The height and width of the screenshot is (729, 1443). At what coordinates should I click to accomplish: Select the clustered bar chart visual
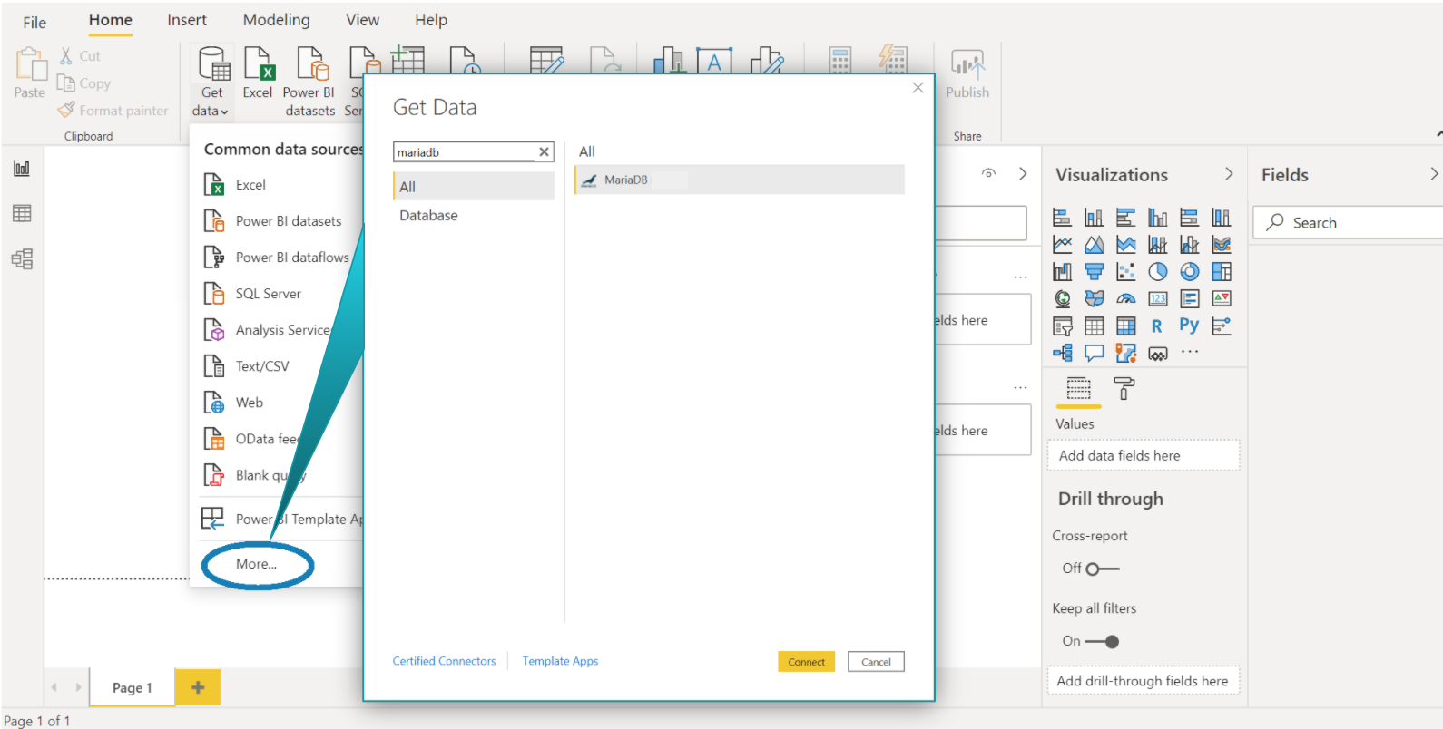point(1126,218)
